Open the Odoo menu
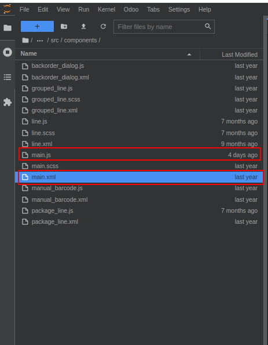Viewport: 268px width, 345px height. tap(131, 9)
